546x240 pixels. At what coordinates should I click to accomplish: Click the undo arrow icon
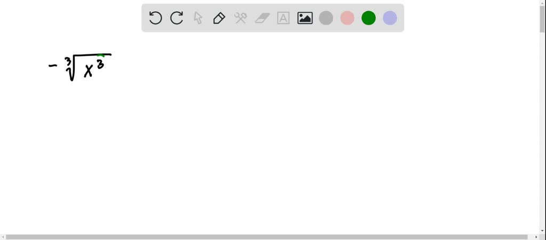click(x=155, y=18)
